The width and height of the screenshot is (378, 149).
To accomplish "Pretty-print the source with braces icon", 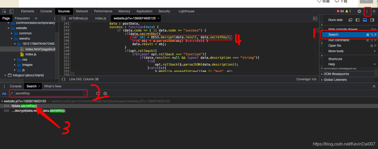I will point(63,79).
